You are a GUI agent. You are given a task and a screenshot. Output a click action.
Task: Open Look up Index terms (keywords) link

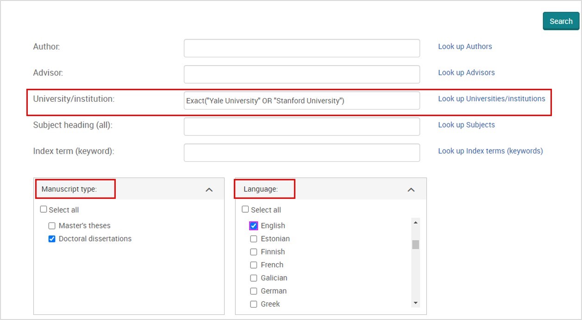pos(490,151)
